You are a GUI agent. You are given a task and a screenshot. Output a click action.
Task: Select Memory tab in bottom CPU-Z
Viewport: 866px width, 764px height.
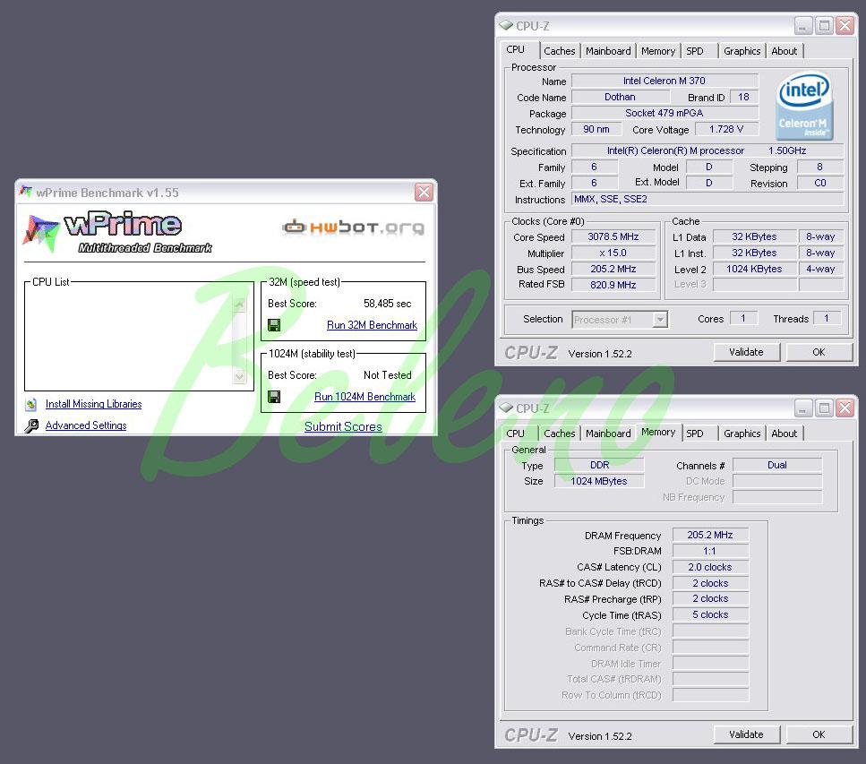[658, 432]
